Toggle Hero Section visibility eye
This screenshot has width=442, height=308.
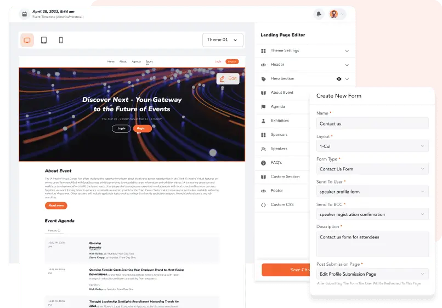(x=339, y=79)
